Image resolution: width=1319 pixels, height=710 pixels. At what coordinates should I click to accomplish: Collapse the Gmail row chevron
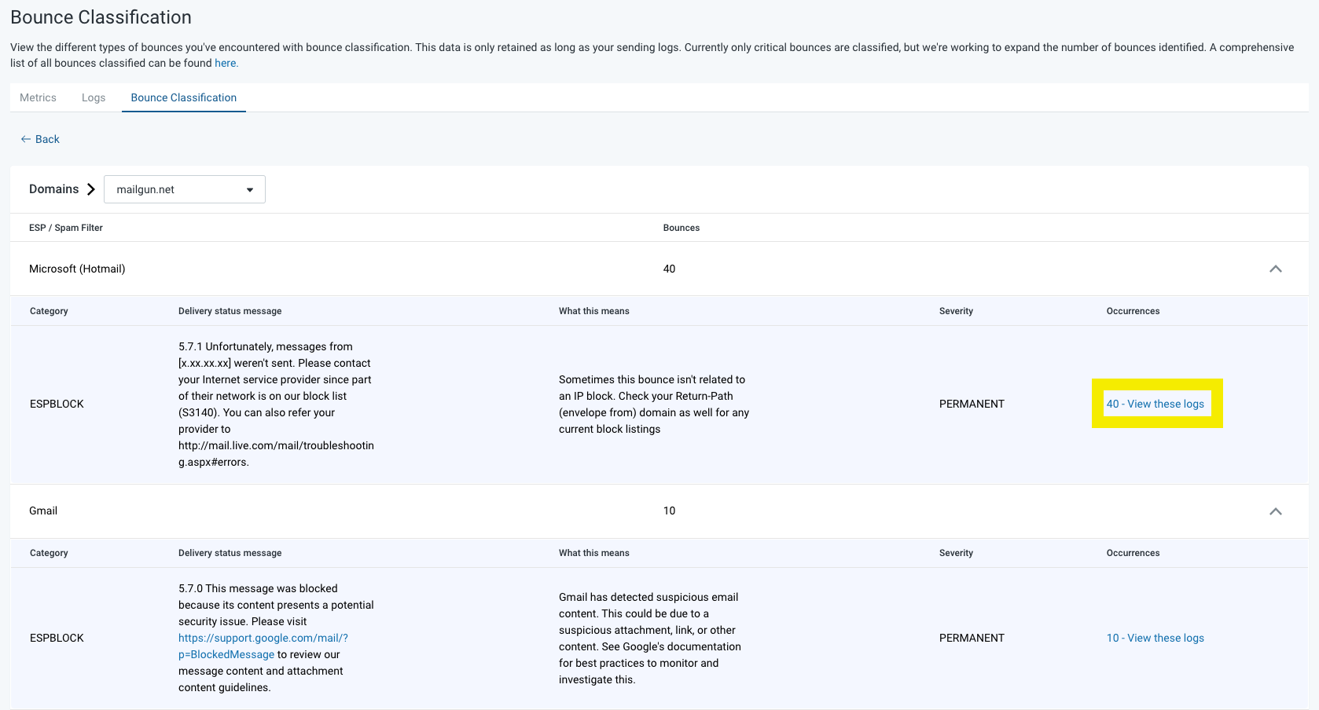pos(1275,511)
